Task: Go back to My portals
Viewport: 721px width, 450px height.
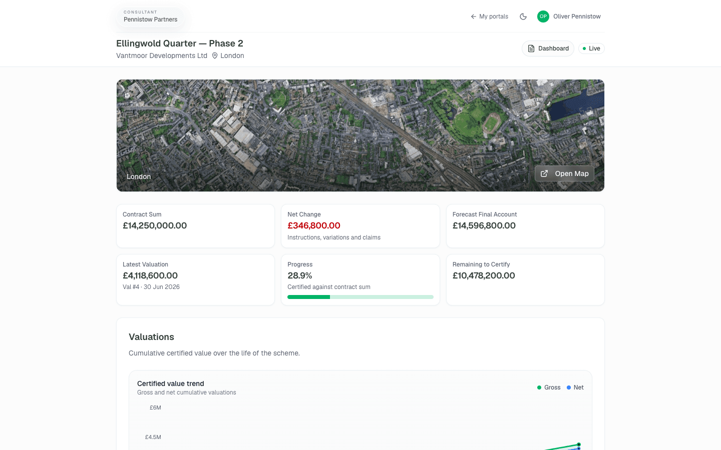Action: click(x=489, y=16)
